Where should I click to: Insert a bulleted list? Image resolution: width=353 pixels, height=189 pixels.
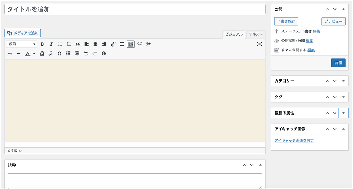pos(60,44)
